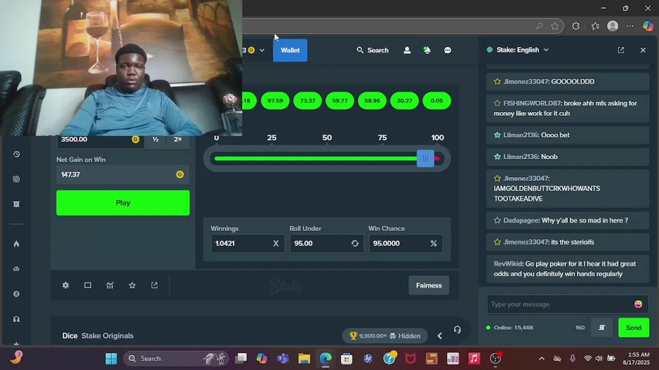659x370 pixels.
Task: Open the challenges target icon in sidebar
Action: click(16, 179)
